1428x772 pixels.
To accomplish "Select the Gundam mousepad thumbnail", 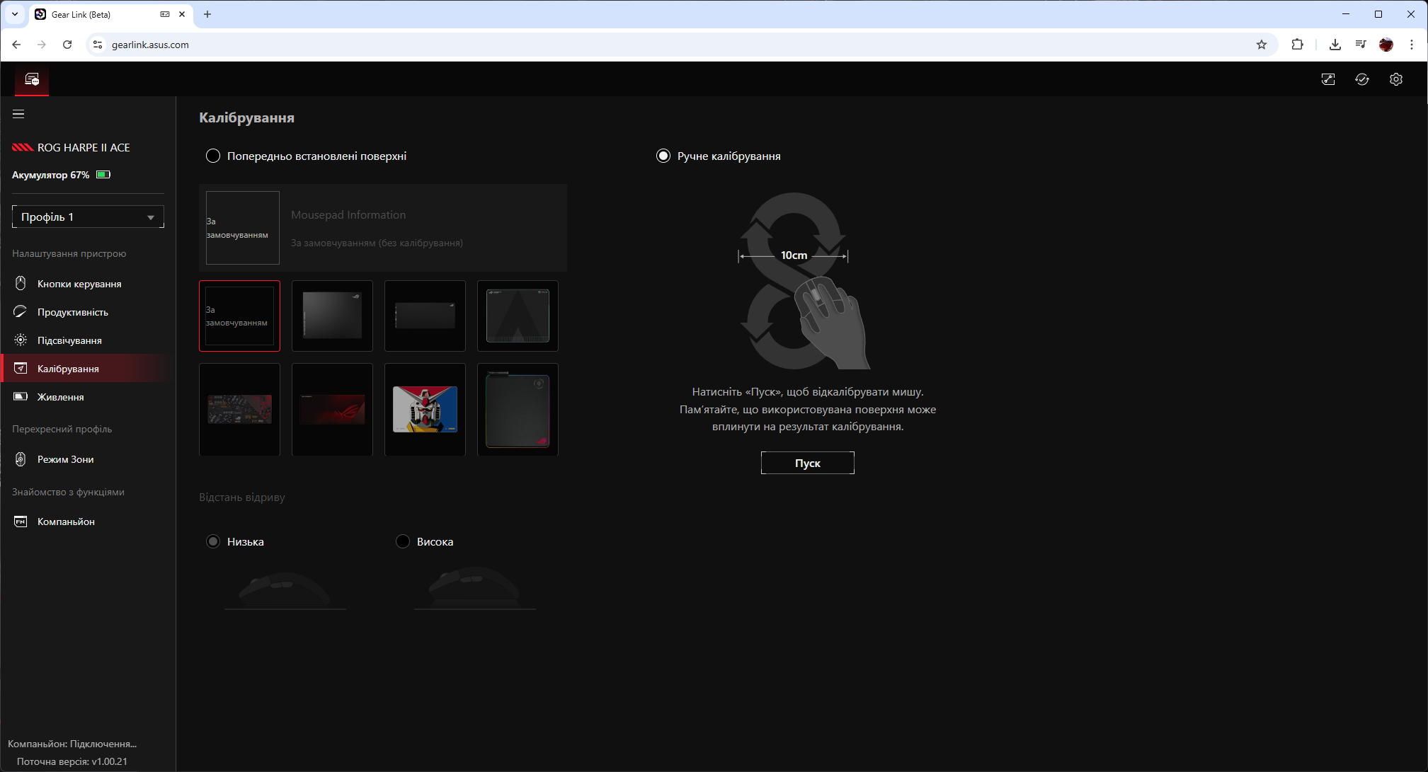I will tap(425, 409).
